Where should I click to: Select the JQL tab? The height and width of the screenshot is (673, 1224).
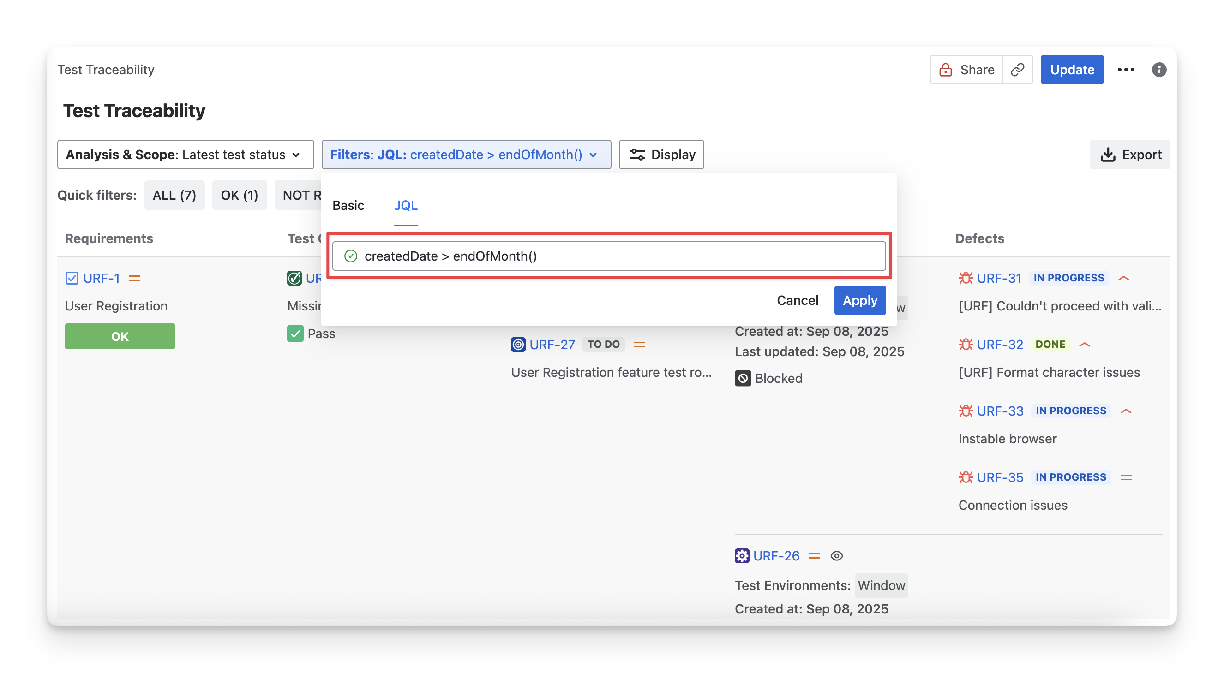coord(405,205)
